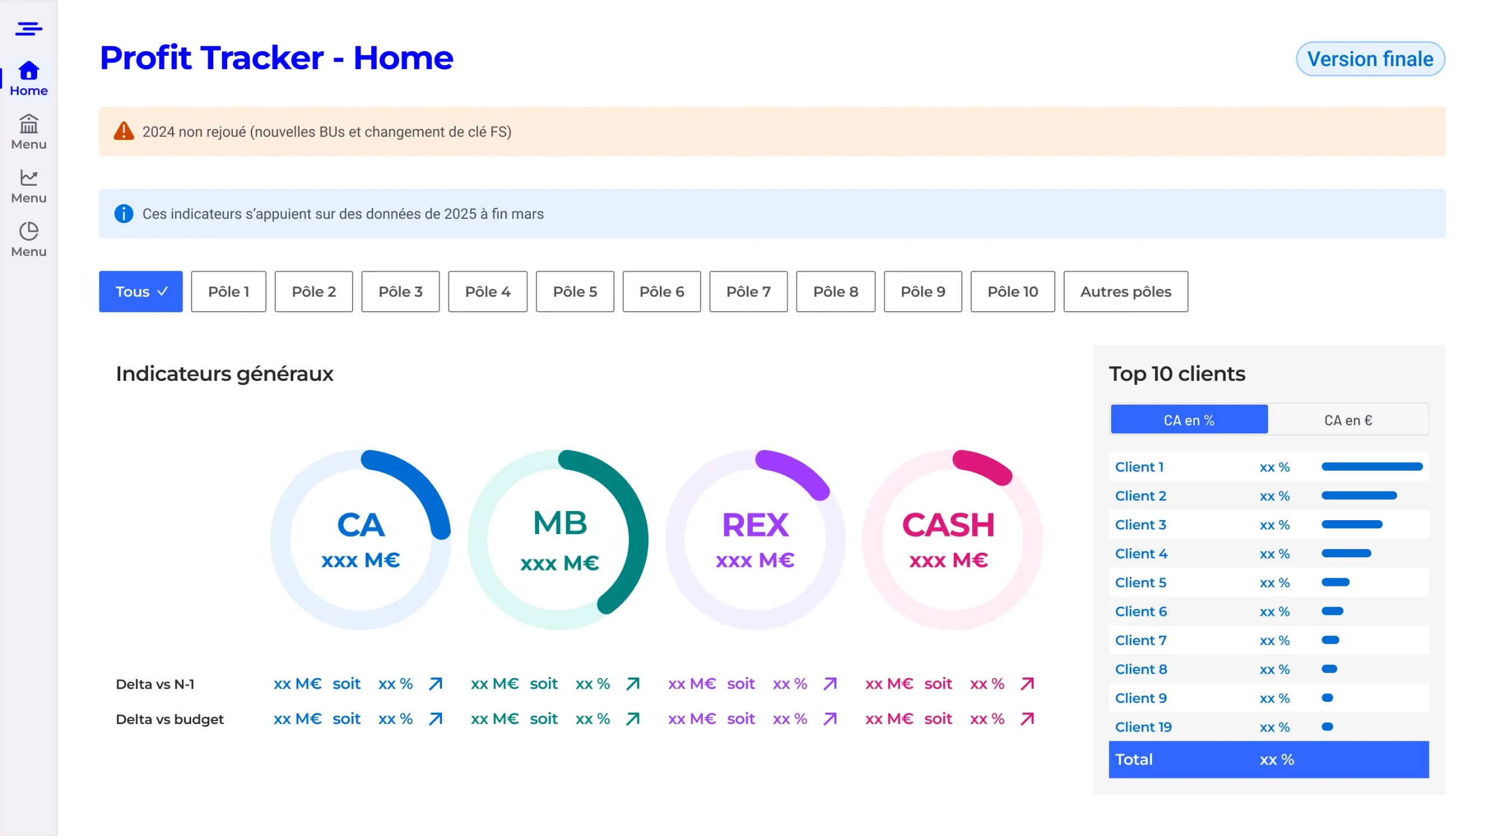The width and height of the screenshot is (1487, 836).
Task: Select the Pôle 10 filter
Action: (1012, 291)
